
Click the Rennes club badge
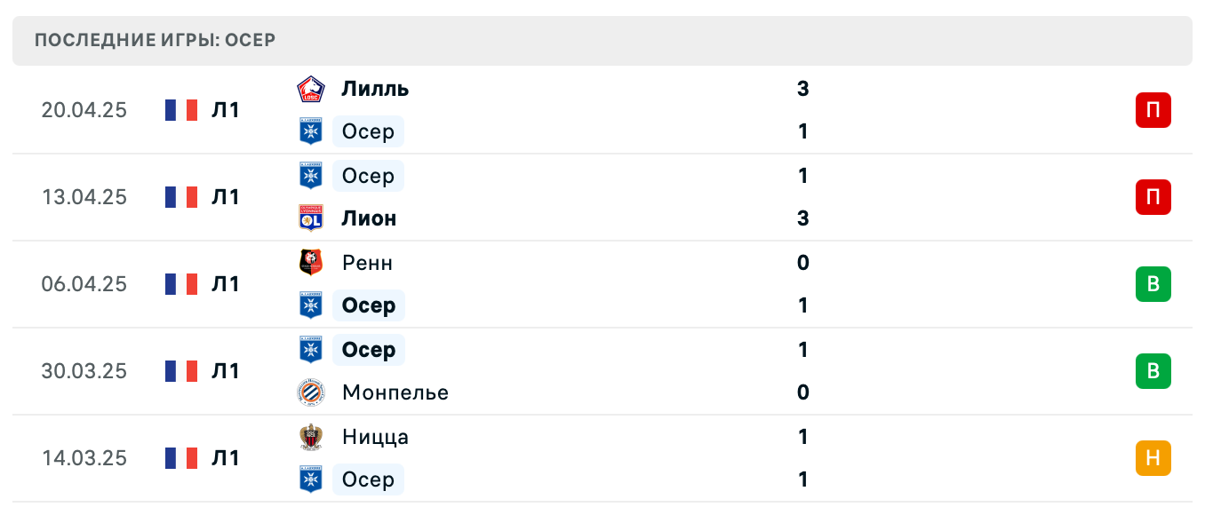310,263
